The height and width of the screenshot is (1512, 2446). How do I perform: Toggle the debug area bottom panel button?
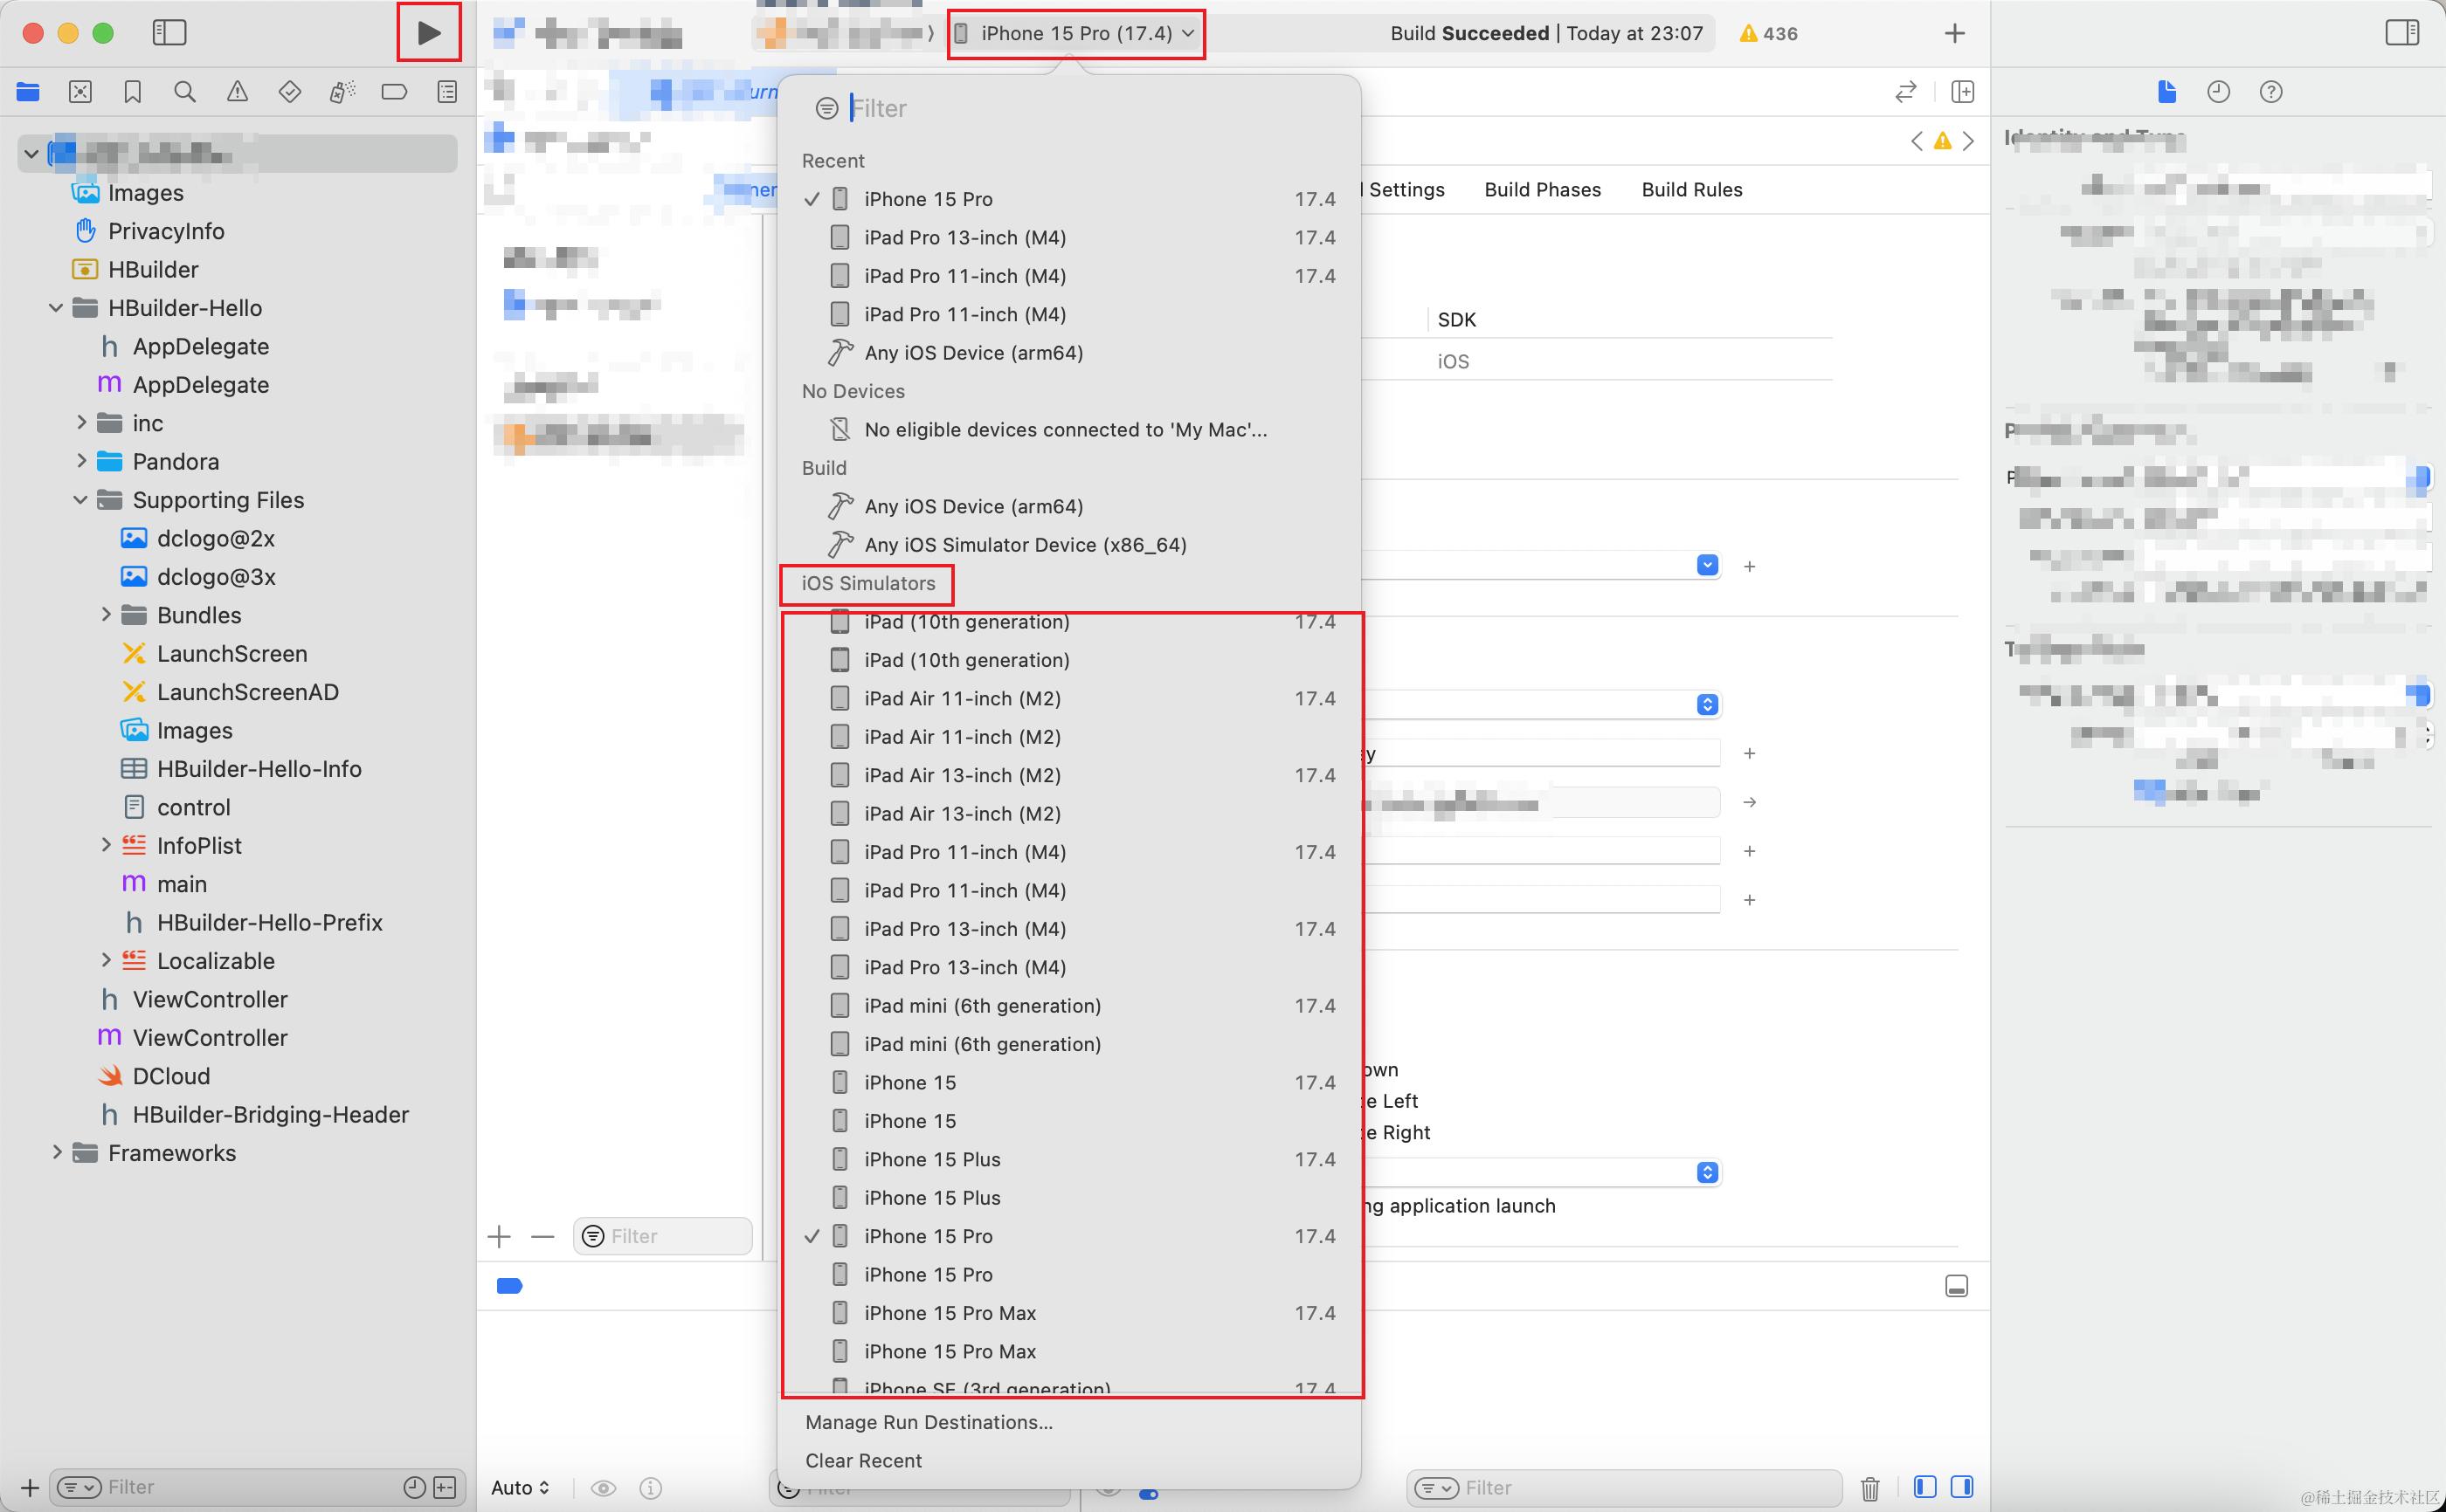click(x=1956, y=1286)
